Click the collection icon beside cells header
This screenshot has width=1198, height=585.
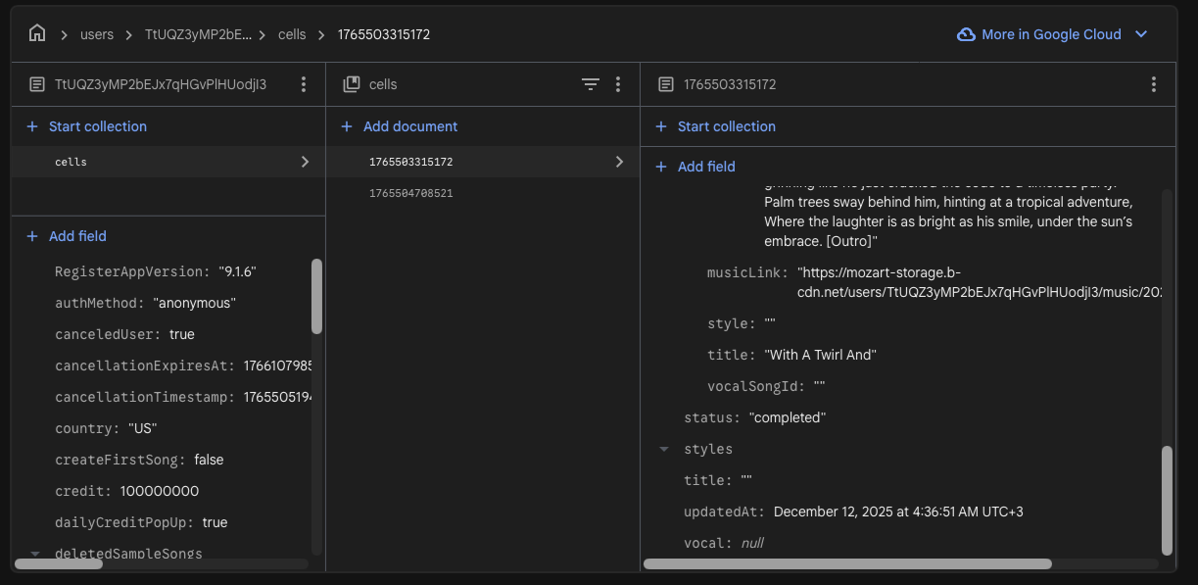pos(351,84)
